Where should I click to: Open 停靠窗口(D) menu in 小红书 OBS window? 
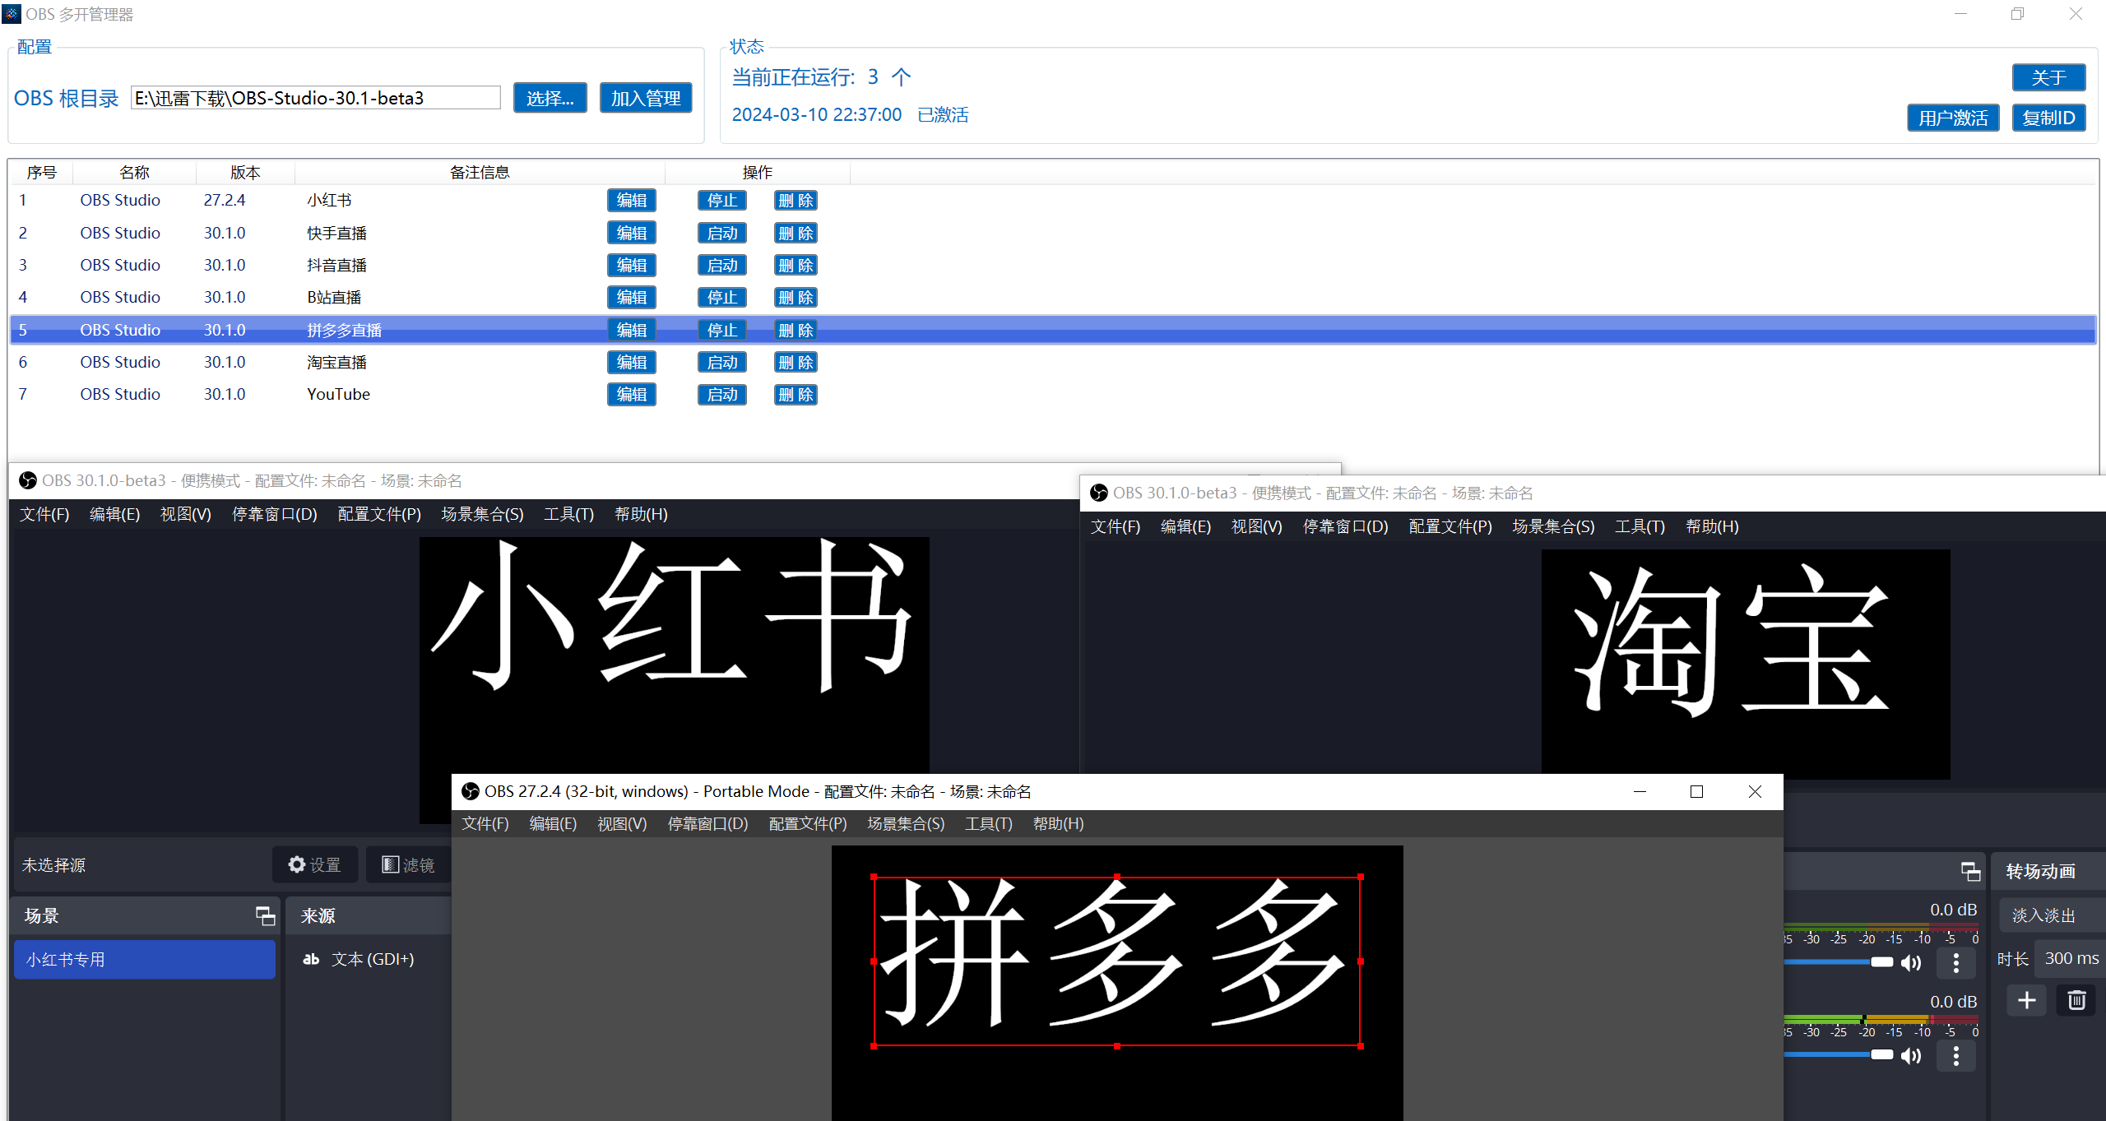(x=275, y=514)
